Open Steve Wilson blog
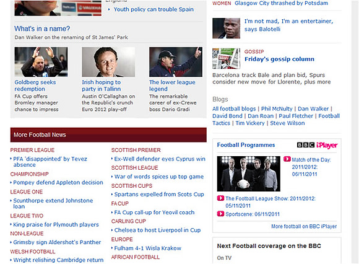 pos(287,123)
